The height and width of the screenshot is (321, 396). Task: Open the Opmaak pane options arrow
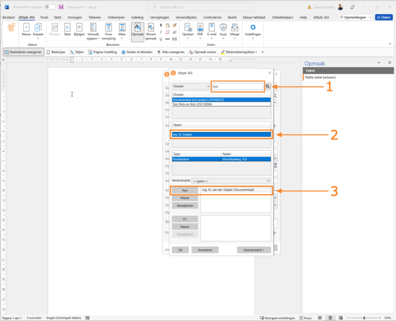pos(379,62)
